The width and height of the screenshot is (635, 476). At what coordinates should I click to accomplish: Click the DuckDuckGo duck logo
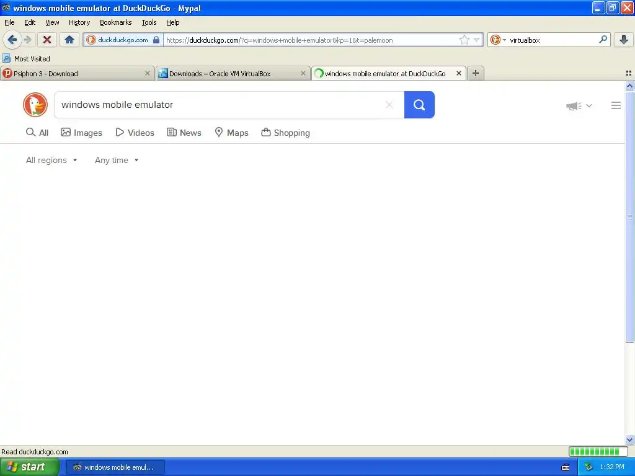click(x=35, y=105)
